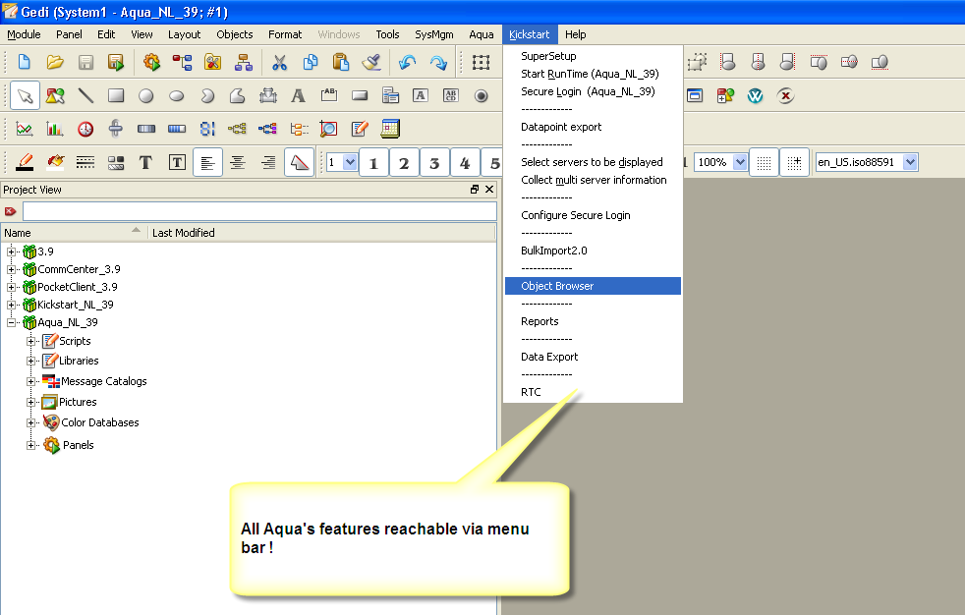965x615 pixels.
Task: Click the select-all dotted frame icon
Action: click(x=481, y=62)
